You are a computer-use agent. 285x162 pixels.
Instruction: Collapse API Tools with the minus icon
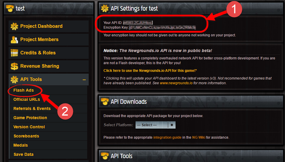pos(84,80)
